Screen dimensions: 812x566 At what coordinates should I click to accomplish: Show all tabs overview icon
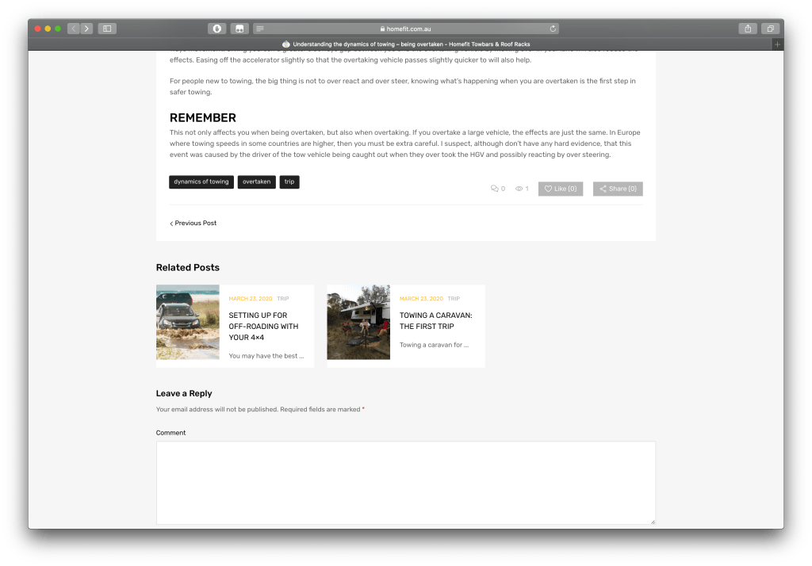769,29
